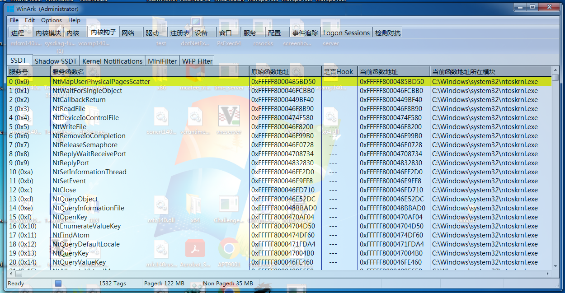Click the NtReplyPort function name
Screen dimensions: 565x293
click(x=71, y=163)
